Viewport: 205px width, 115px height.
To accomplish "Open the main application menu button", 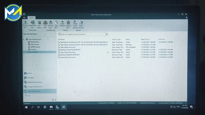I will (x=25, y=18).
